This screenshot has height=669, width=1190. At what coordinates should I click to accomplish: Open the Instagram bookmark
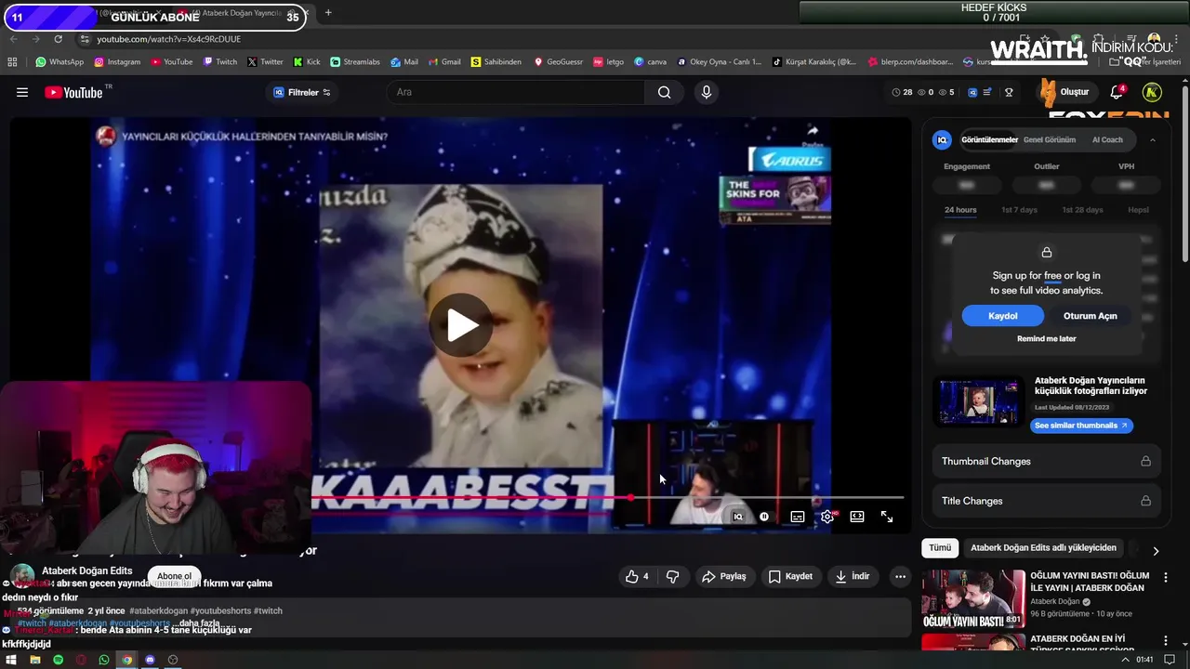point(116,62)
